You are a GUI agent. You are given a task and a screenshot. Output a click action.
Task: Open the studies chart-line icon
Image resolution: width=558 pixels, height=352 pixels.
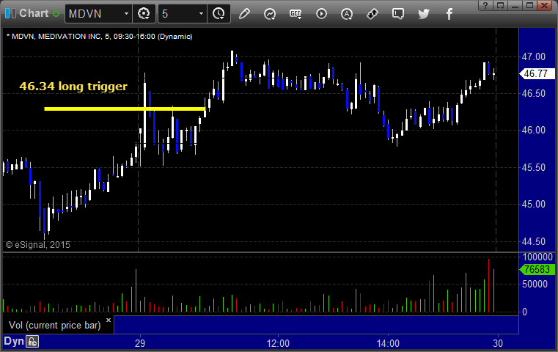(x=270, y=14)
